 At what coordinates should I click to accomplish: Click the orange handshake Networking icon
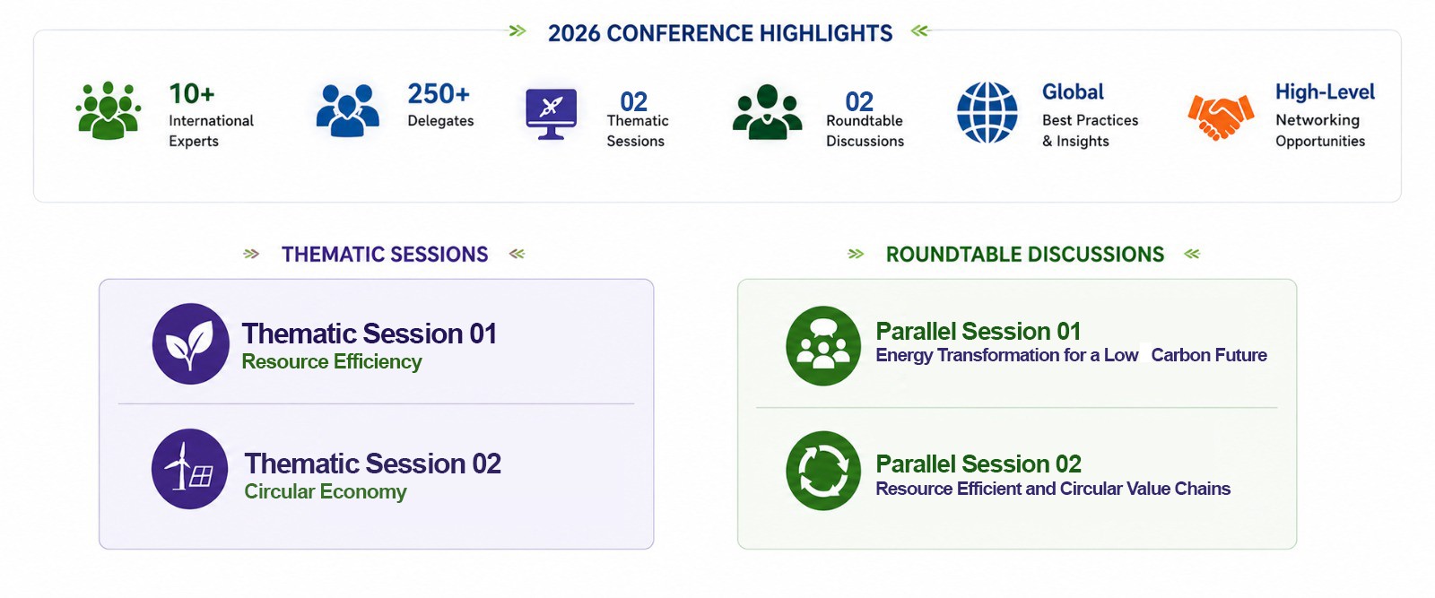(x=1220, y=117)
